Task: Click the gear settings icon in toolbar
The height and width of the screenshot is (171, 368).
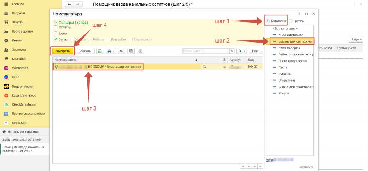Action: tap(140, 51)
